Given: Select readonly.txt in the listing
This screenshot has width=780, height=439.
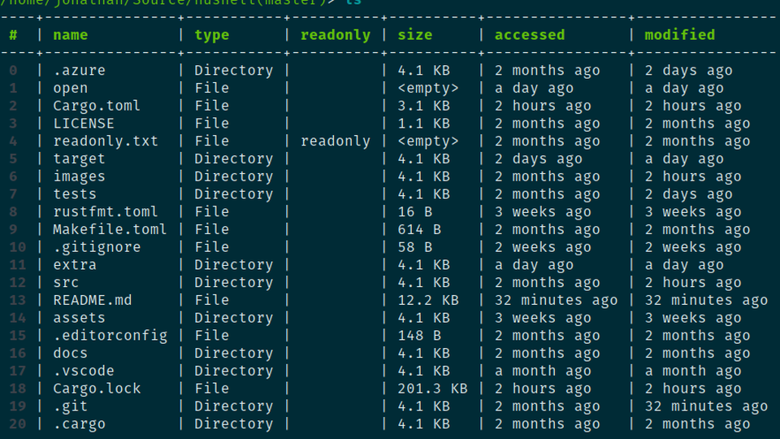Looking at the screenshot, I should pyautogui.click(x=106, y=141).
